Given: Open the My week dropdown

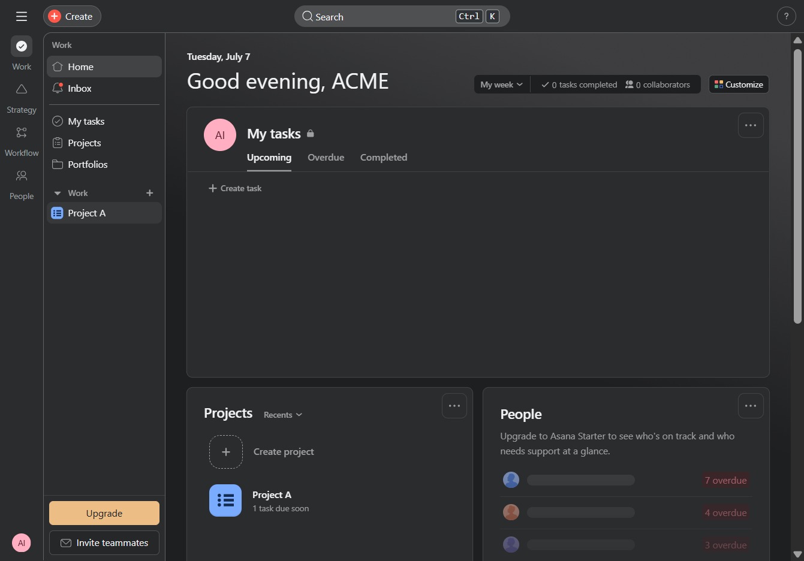Looking at the screenshot, I should [x=502, y=85].
